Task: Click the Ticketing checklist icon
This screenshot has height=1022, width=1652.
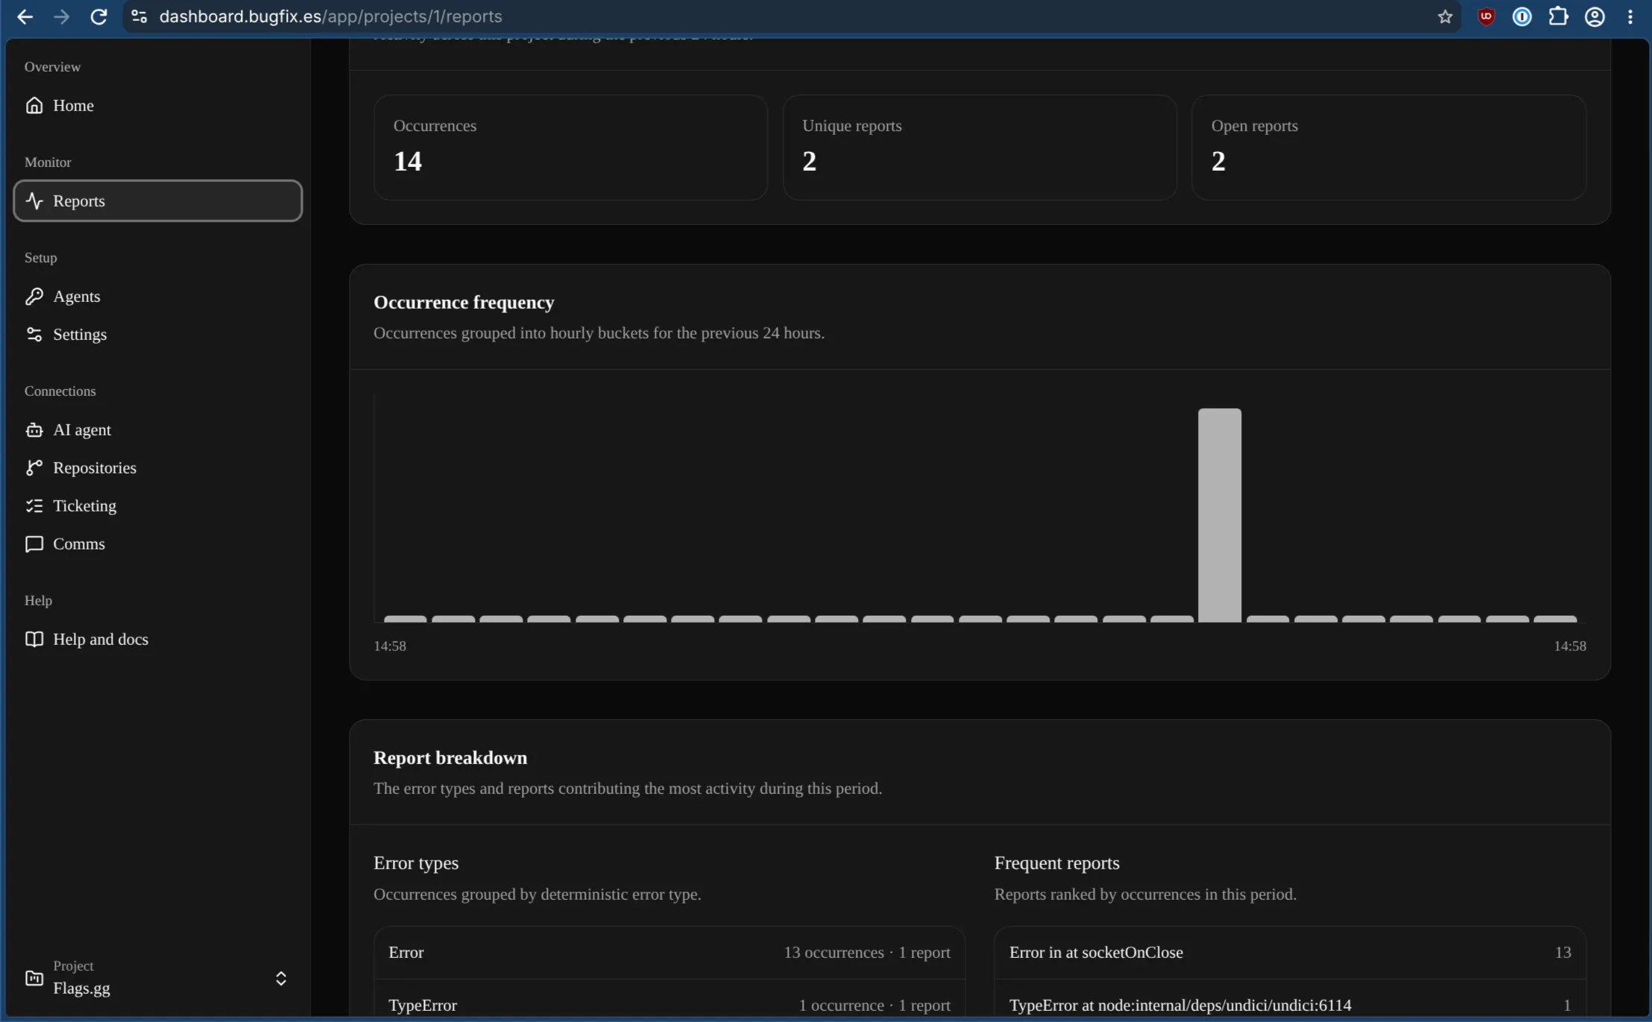Action: [x=34, y=505]
